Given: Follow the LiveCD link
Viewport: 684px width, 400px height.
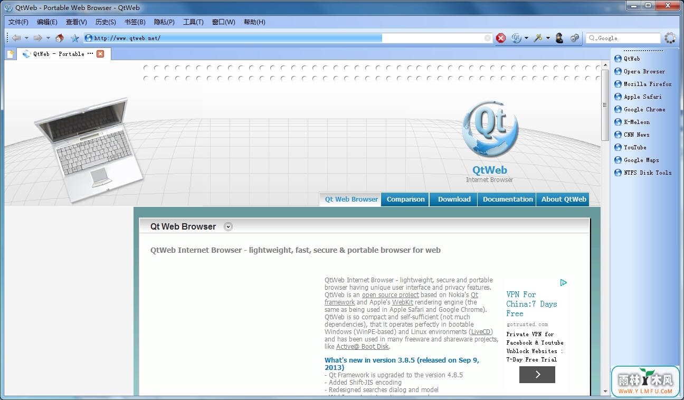Looking at the screenshot, I should point(481,332).
